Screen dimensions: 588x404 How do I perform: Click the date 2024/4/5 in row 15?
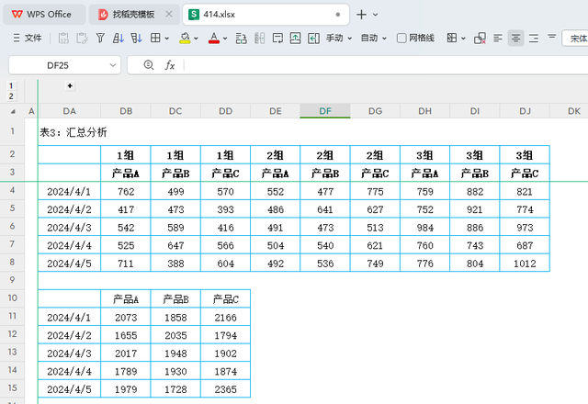click(70, 389)
